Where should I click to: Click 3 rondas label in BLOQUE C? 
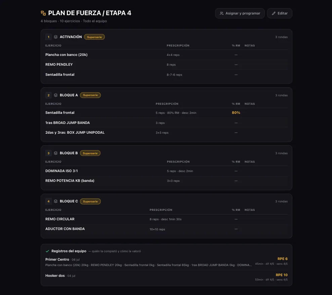pos(281,201)
